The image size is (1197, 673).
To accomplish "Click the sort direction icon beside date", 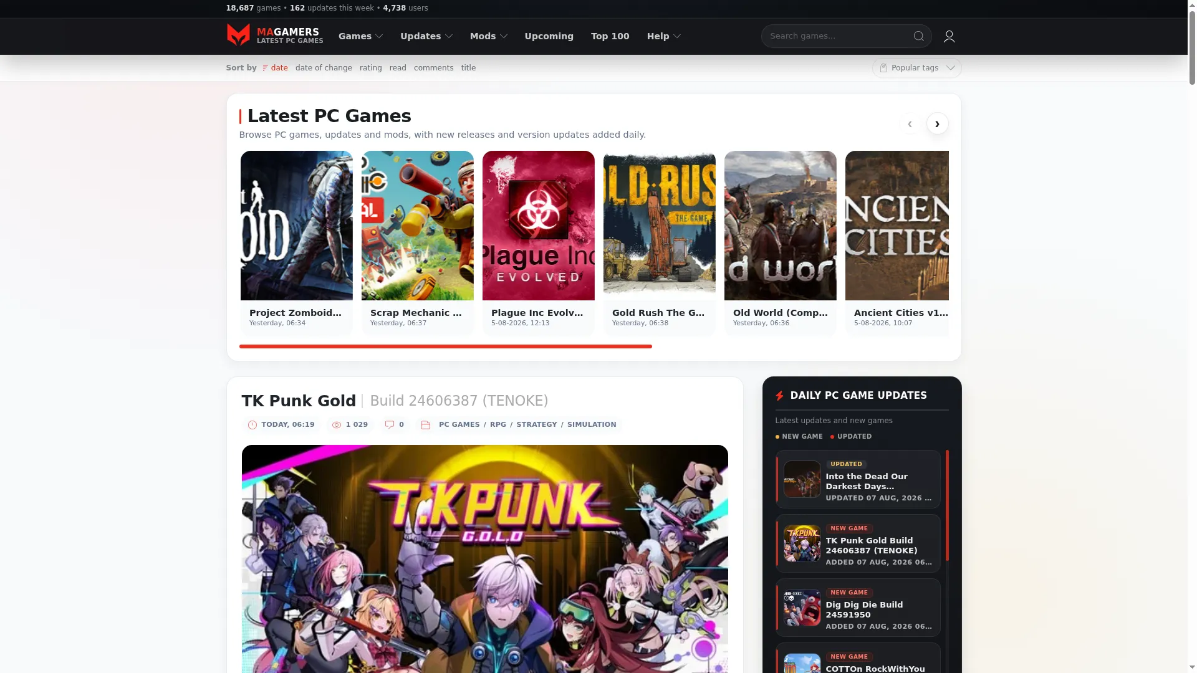I will pyautogui.click(x=266, y=68).
